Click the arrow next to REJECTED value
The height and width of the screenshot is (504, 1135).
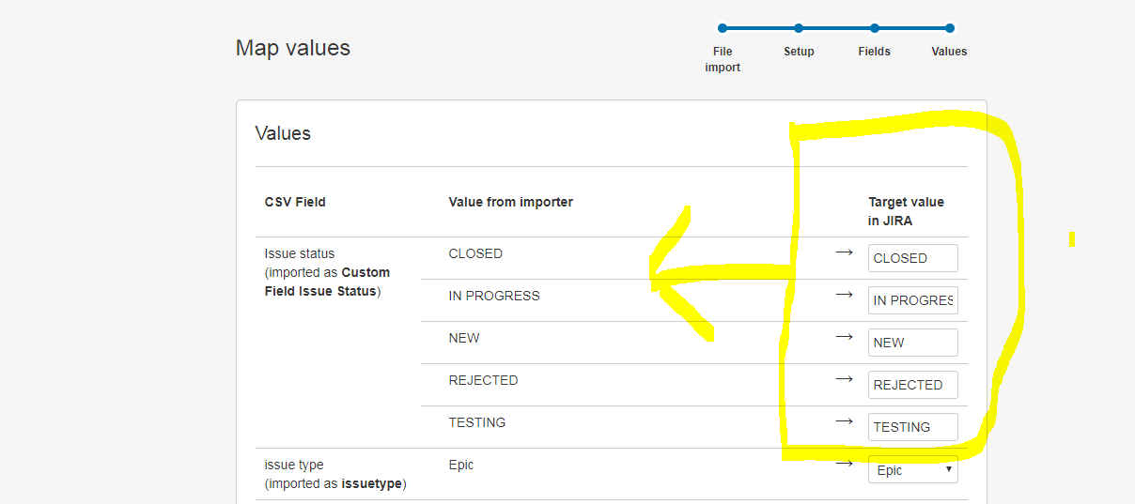(844, 379)
